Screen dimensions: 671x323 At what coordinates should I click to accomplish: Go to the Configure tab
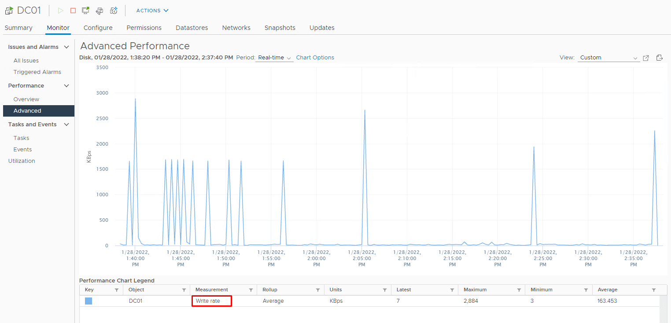point(98,28)
